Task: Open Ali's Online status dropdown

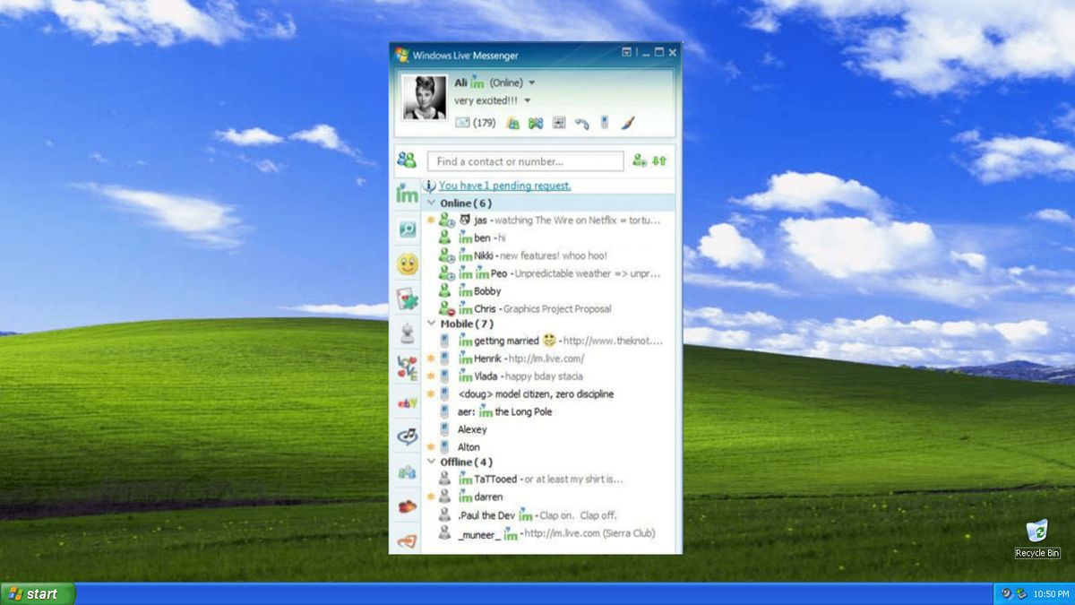Action: [531, 82]
